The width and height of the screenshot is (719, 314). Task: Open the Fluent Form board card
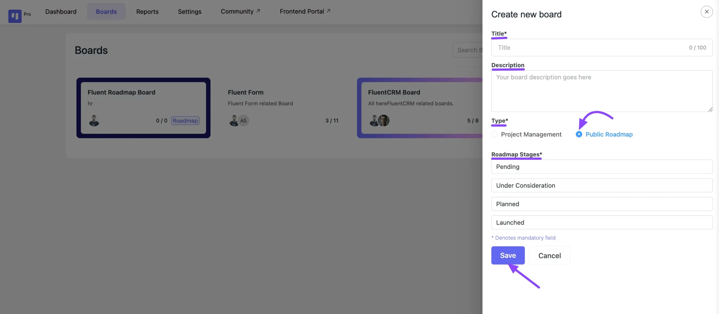(x=284, y=108)
